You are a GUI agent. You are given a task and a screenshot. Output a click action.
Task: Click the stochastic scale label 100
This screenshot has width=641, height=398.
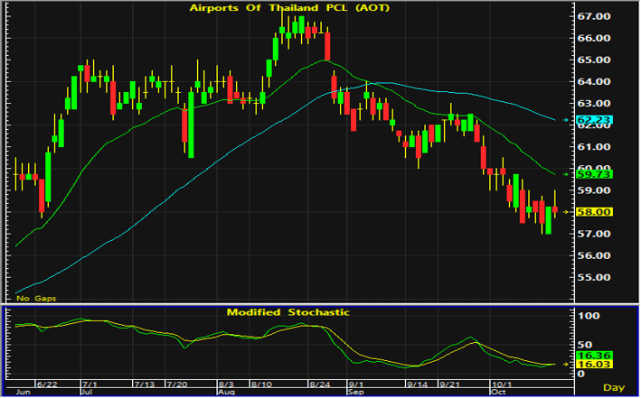pos(589,316)
